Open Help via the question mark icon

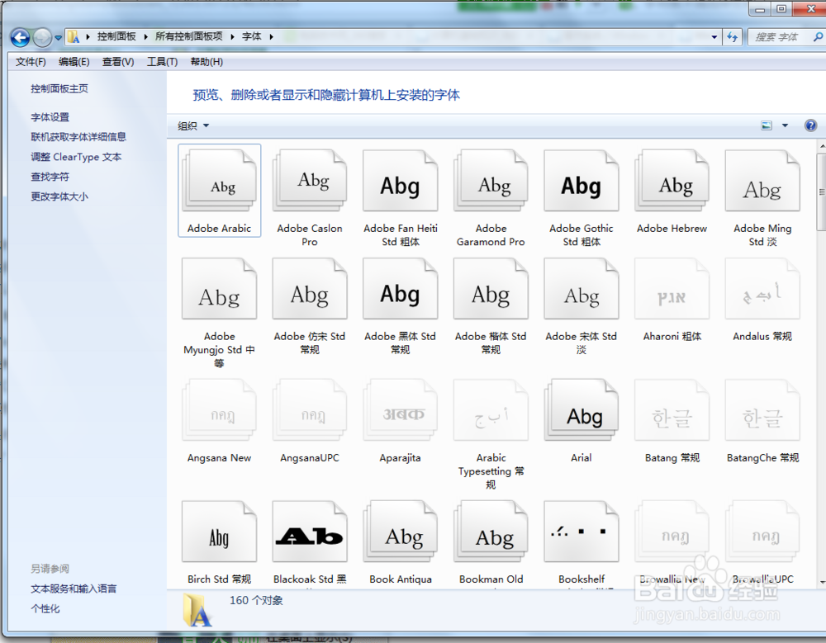811,125
